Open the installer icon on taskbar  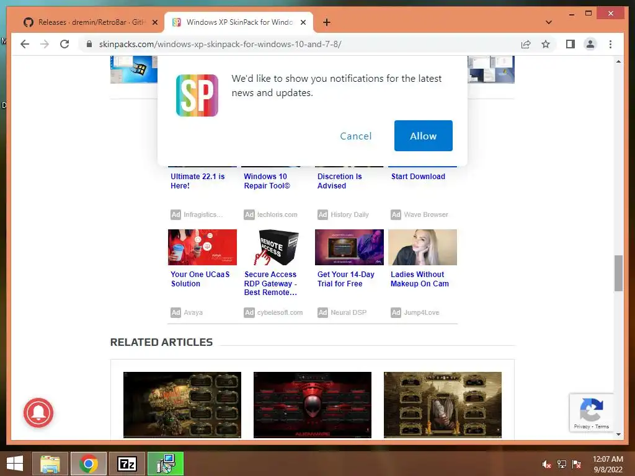click(166, 464)
